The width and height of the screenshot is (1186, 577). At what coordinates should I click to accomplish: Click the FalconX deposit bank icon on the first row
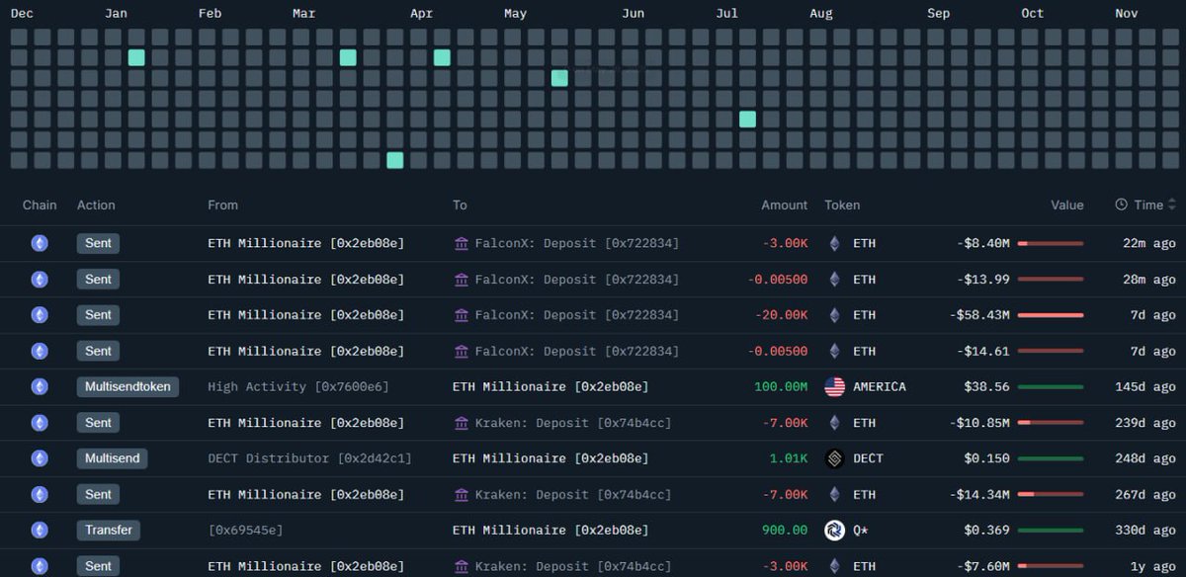point(462,243)
